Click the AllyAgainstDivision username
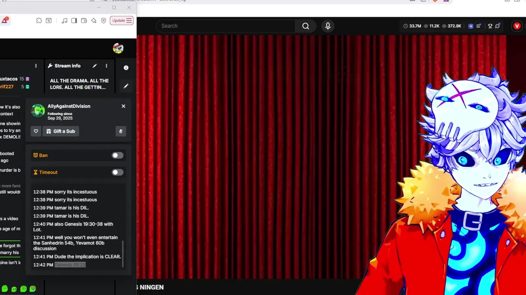The image size is (526, 295). click(69, 106)
